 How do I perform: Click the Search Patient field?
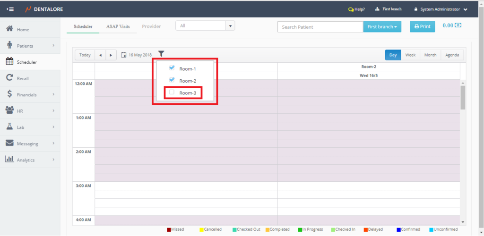tap(320, 27)
